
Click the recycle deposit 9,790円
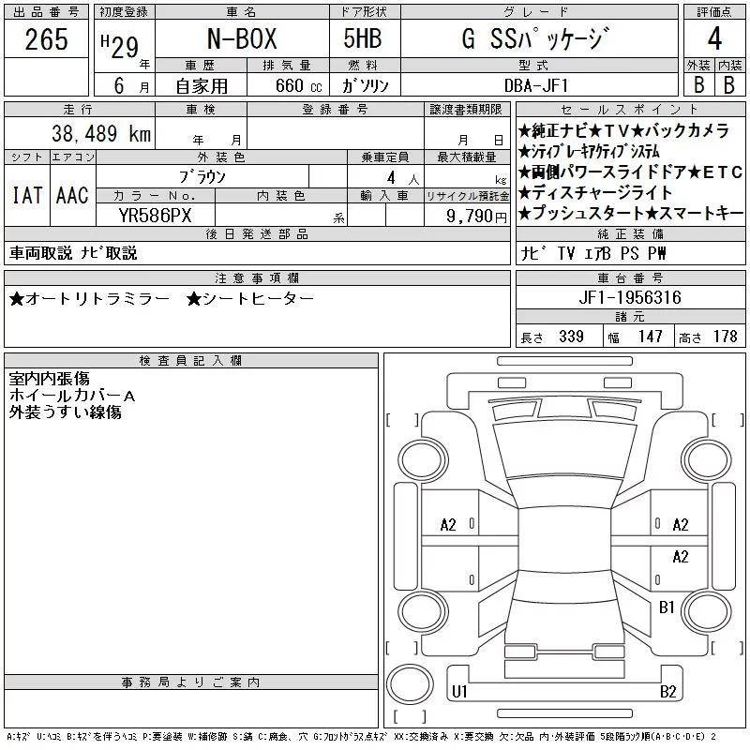(476, 216)
